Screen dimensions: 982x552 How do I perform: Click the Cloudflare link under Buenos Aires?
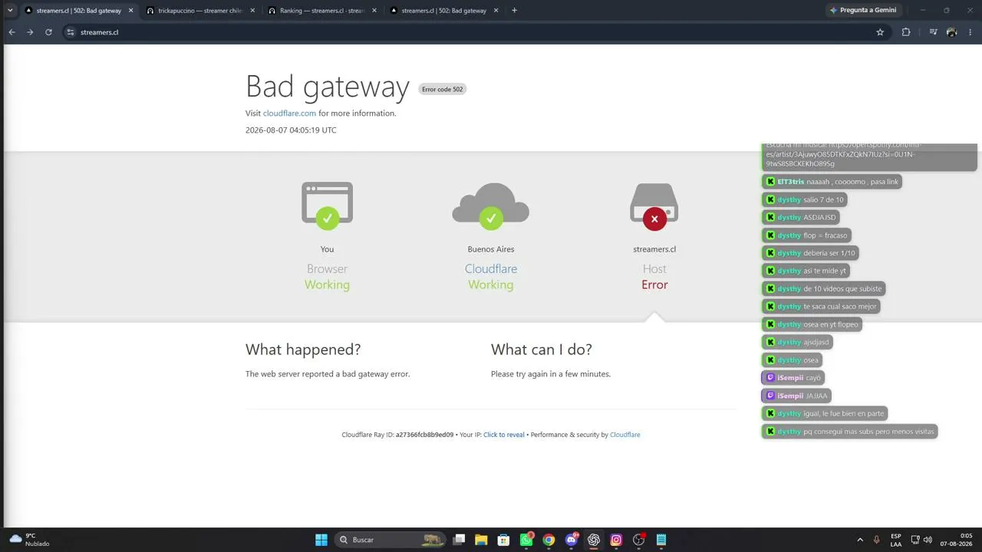491,269
